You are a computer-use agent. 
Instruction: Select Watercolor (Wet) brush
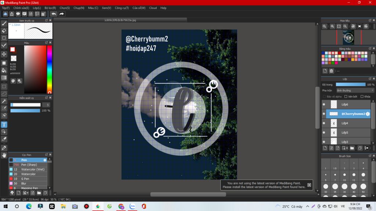coord(28,169)
